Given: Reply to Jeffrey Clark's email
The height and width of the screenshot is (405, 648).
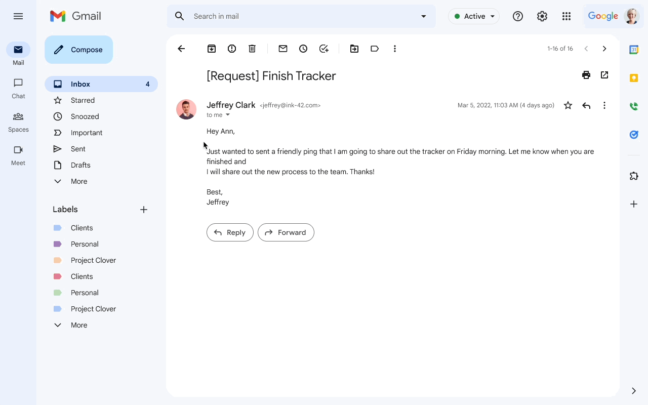Looking at the screenshot, I should coord(230,232).
